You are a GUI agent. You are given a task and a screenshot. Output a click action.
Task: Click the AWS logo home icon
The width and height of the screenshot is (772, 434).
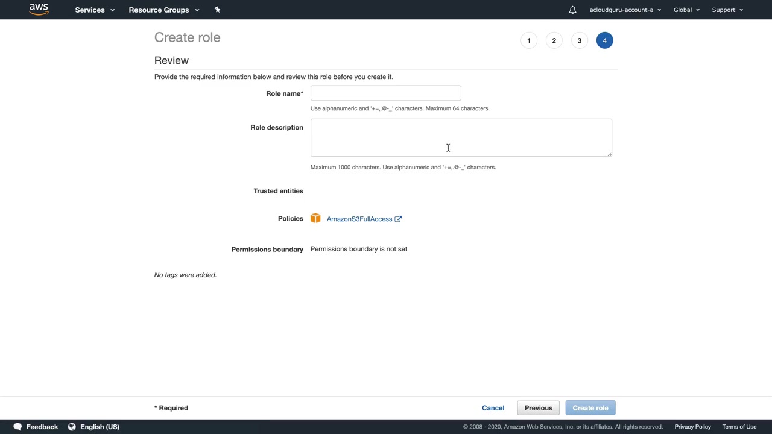coord(39,9)
